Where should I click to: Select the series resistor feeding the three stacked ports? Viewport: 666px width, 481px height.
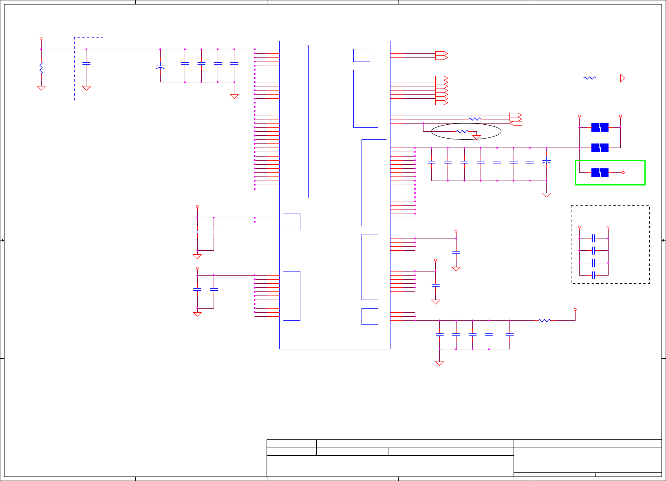[x=474, y=119]
